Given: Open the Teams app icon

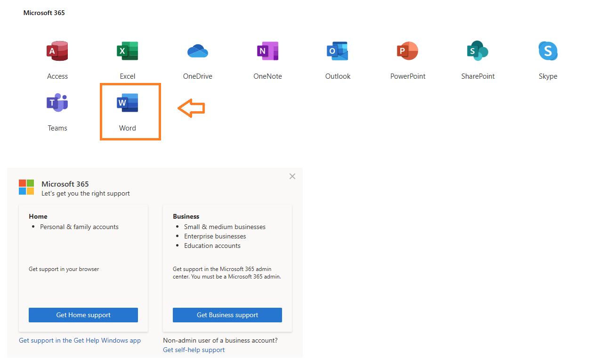Looking at the screenshot, I should [x=57, y=103].
